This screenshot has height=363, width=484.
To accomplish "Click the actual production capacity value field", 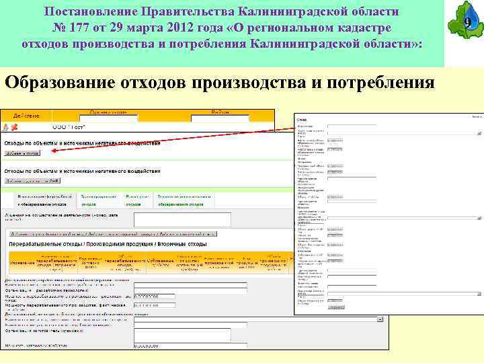I will (x=155, y=305).
